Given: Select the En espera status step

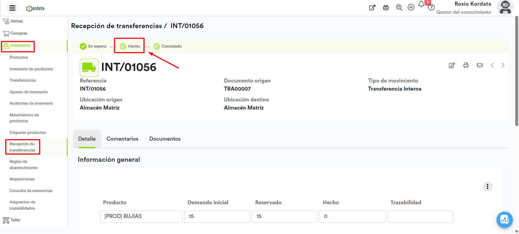Looking at the screenshot, I should pos(93,46).
